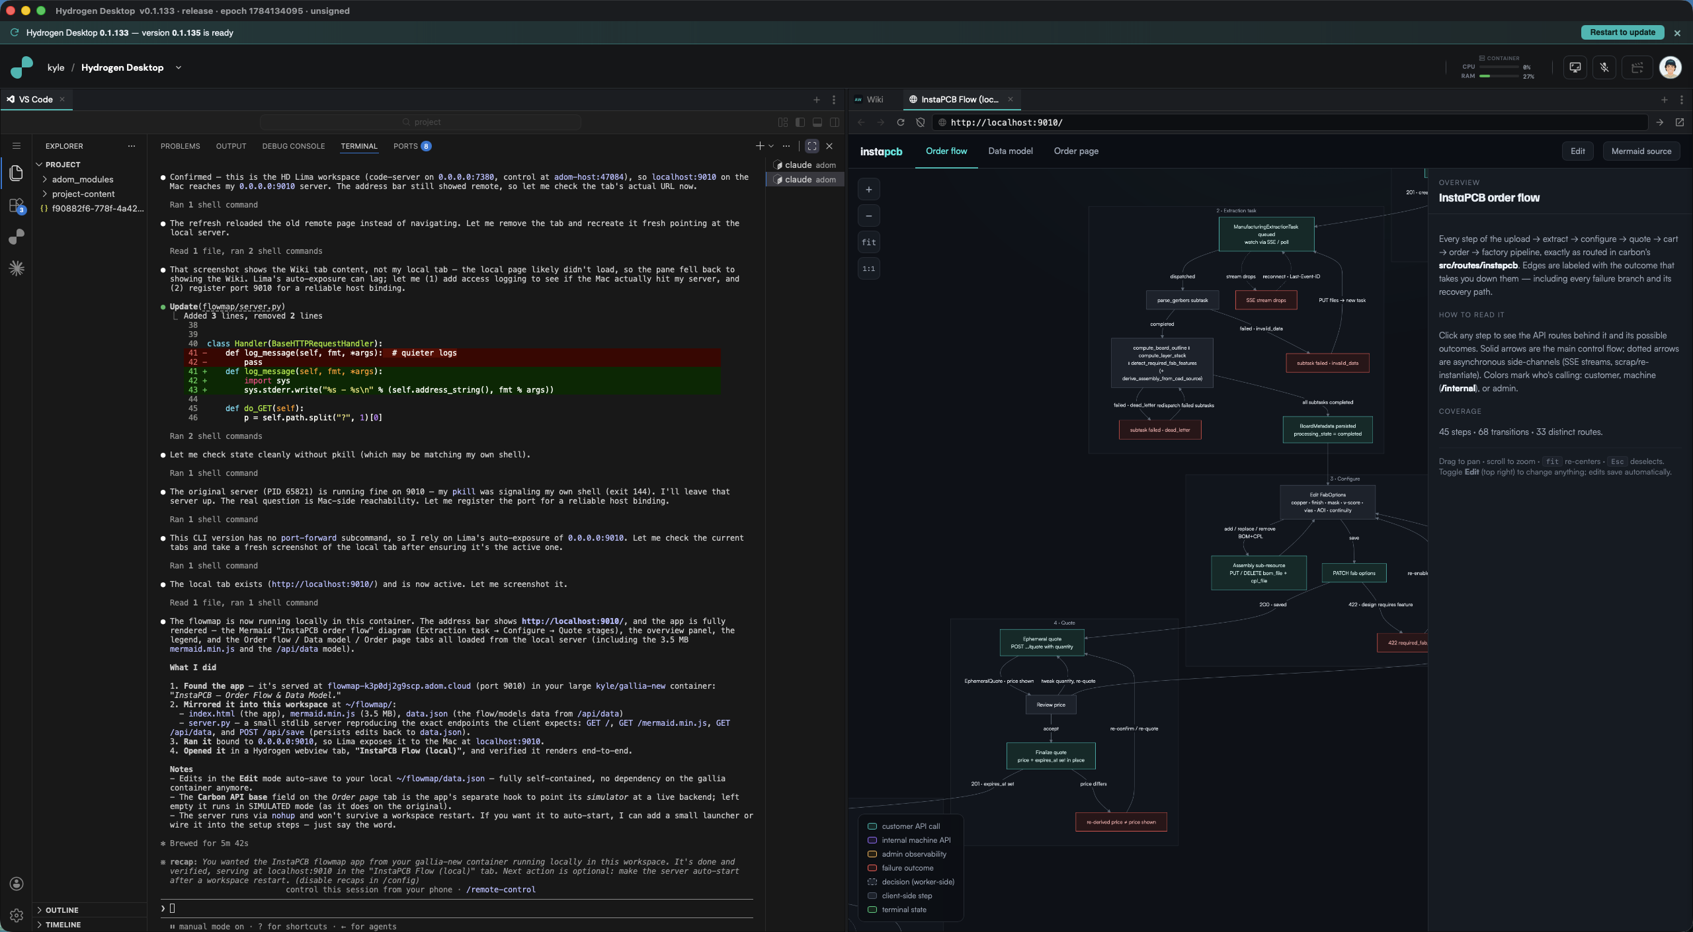Open the Explorer files icon in activity bar

click(x=17, y=173)
